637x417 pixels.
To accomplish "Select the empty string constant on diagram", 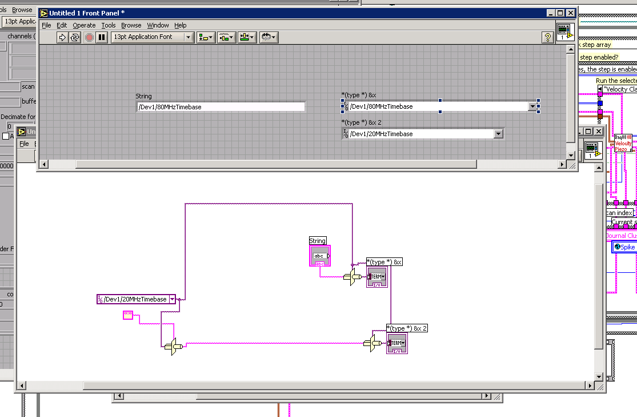I will (x=128, y=315).
